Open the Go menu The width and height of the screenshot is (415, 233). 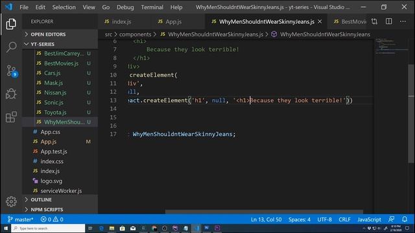[106, 7]
